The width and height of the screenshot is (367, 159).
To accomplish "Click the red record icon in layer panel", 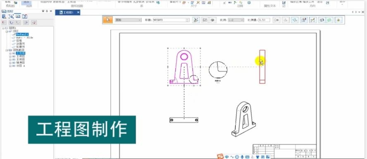I will coord(4,22).
